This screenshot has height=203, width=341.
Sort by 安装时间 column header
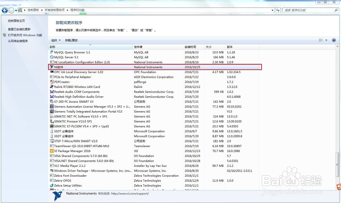click(194, 47)
